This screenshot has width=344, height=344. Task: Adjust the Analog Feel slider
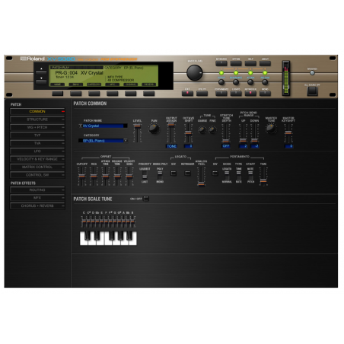[x=201, y=177]
